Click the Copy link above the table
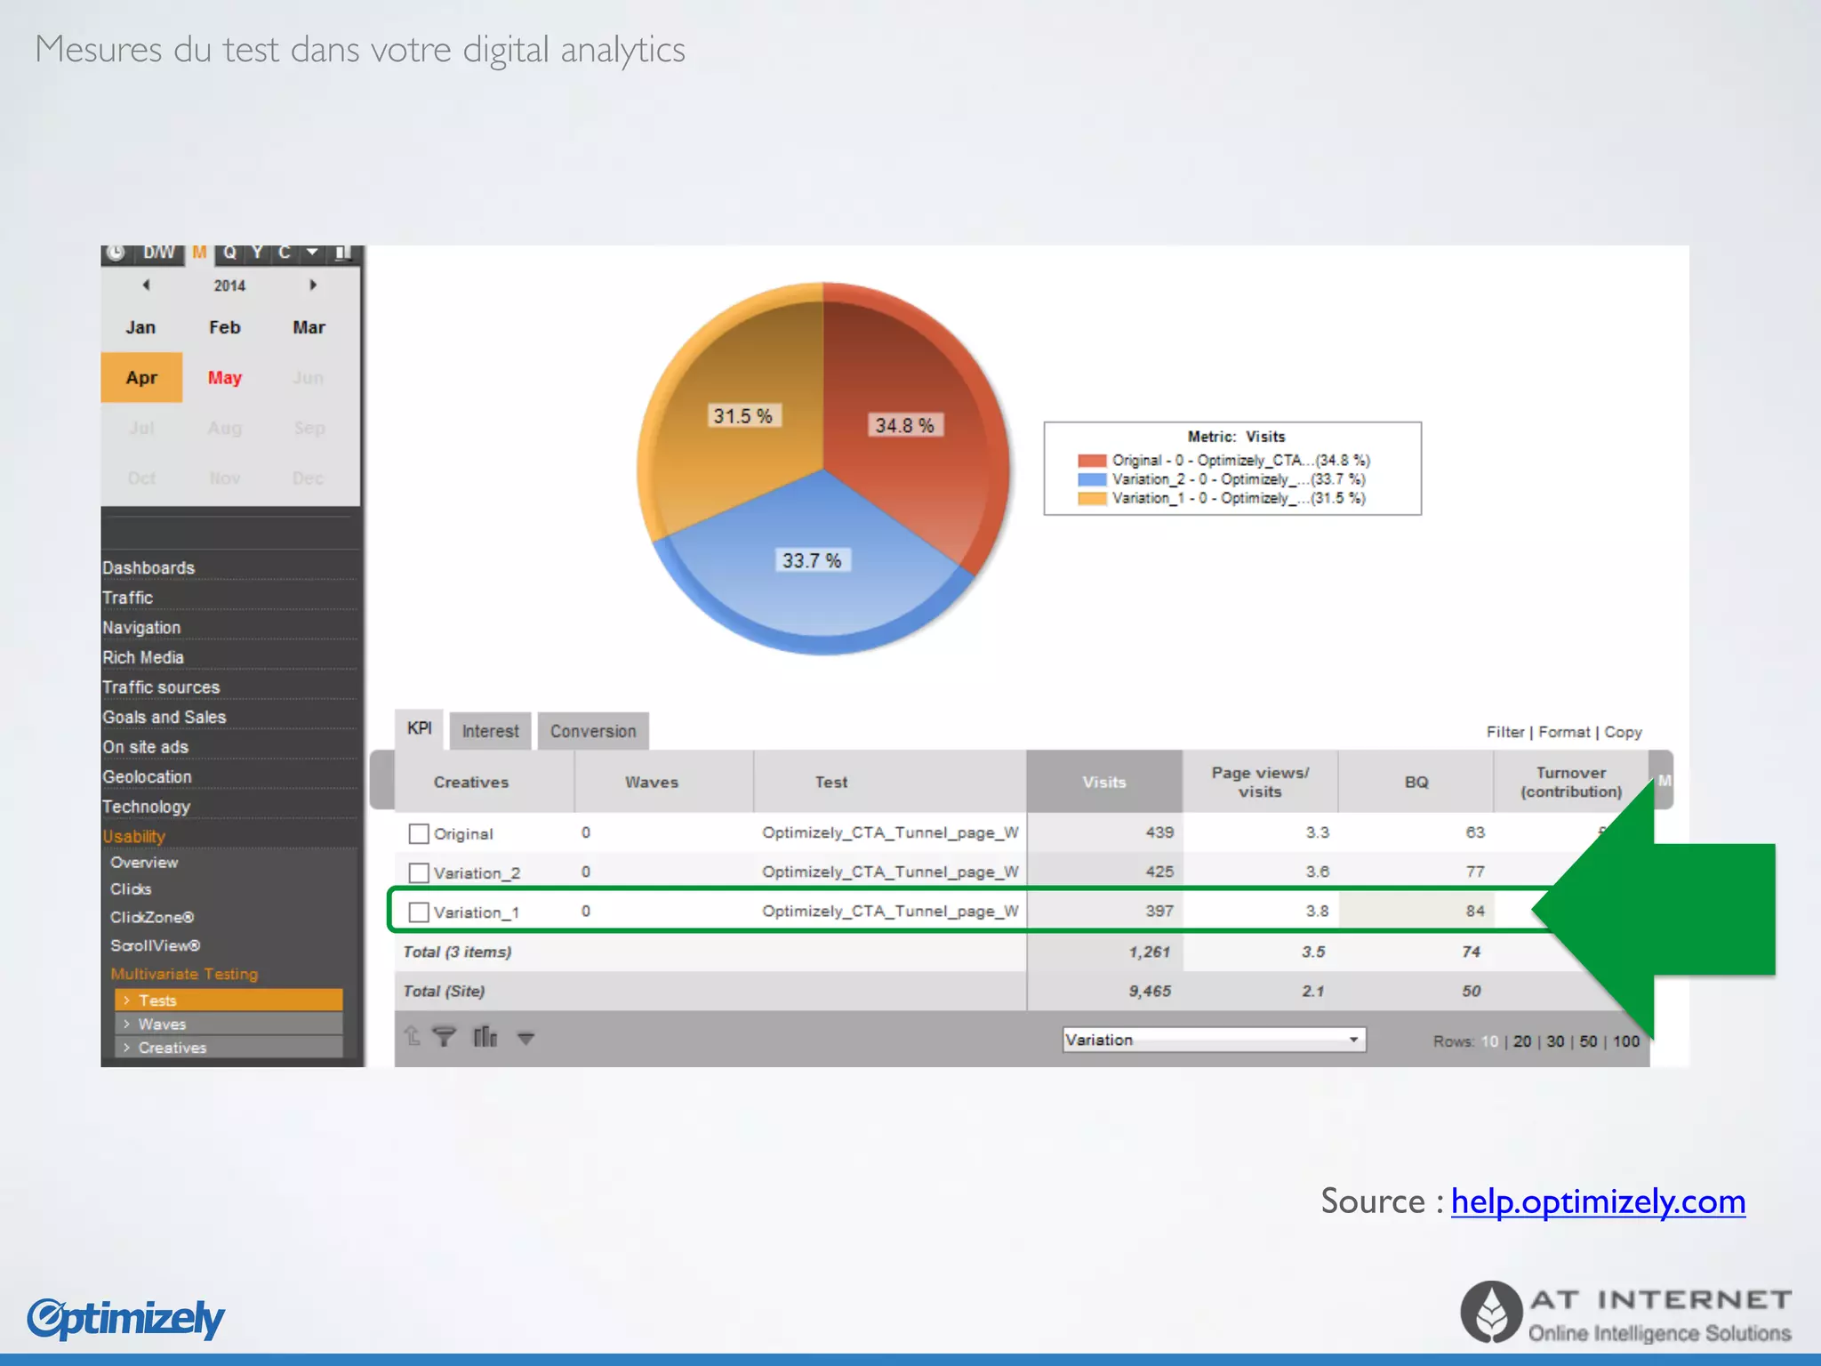Screen dimensions: 1821x1366 click(x=1623, y=732)
